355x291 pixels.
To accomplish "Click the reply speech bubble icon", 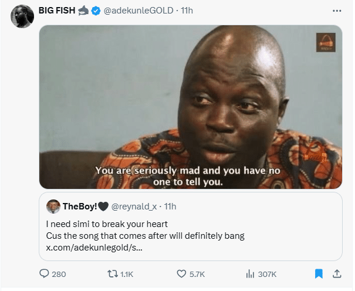I will [44, 273].
